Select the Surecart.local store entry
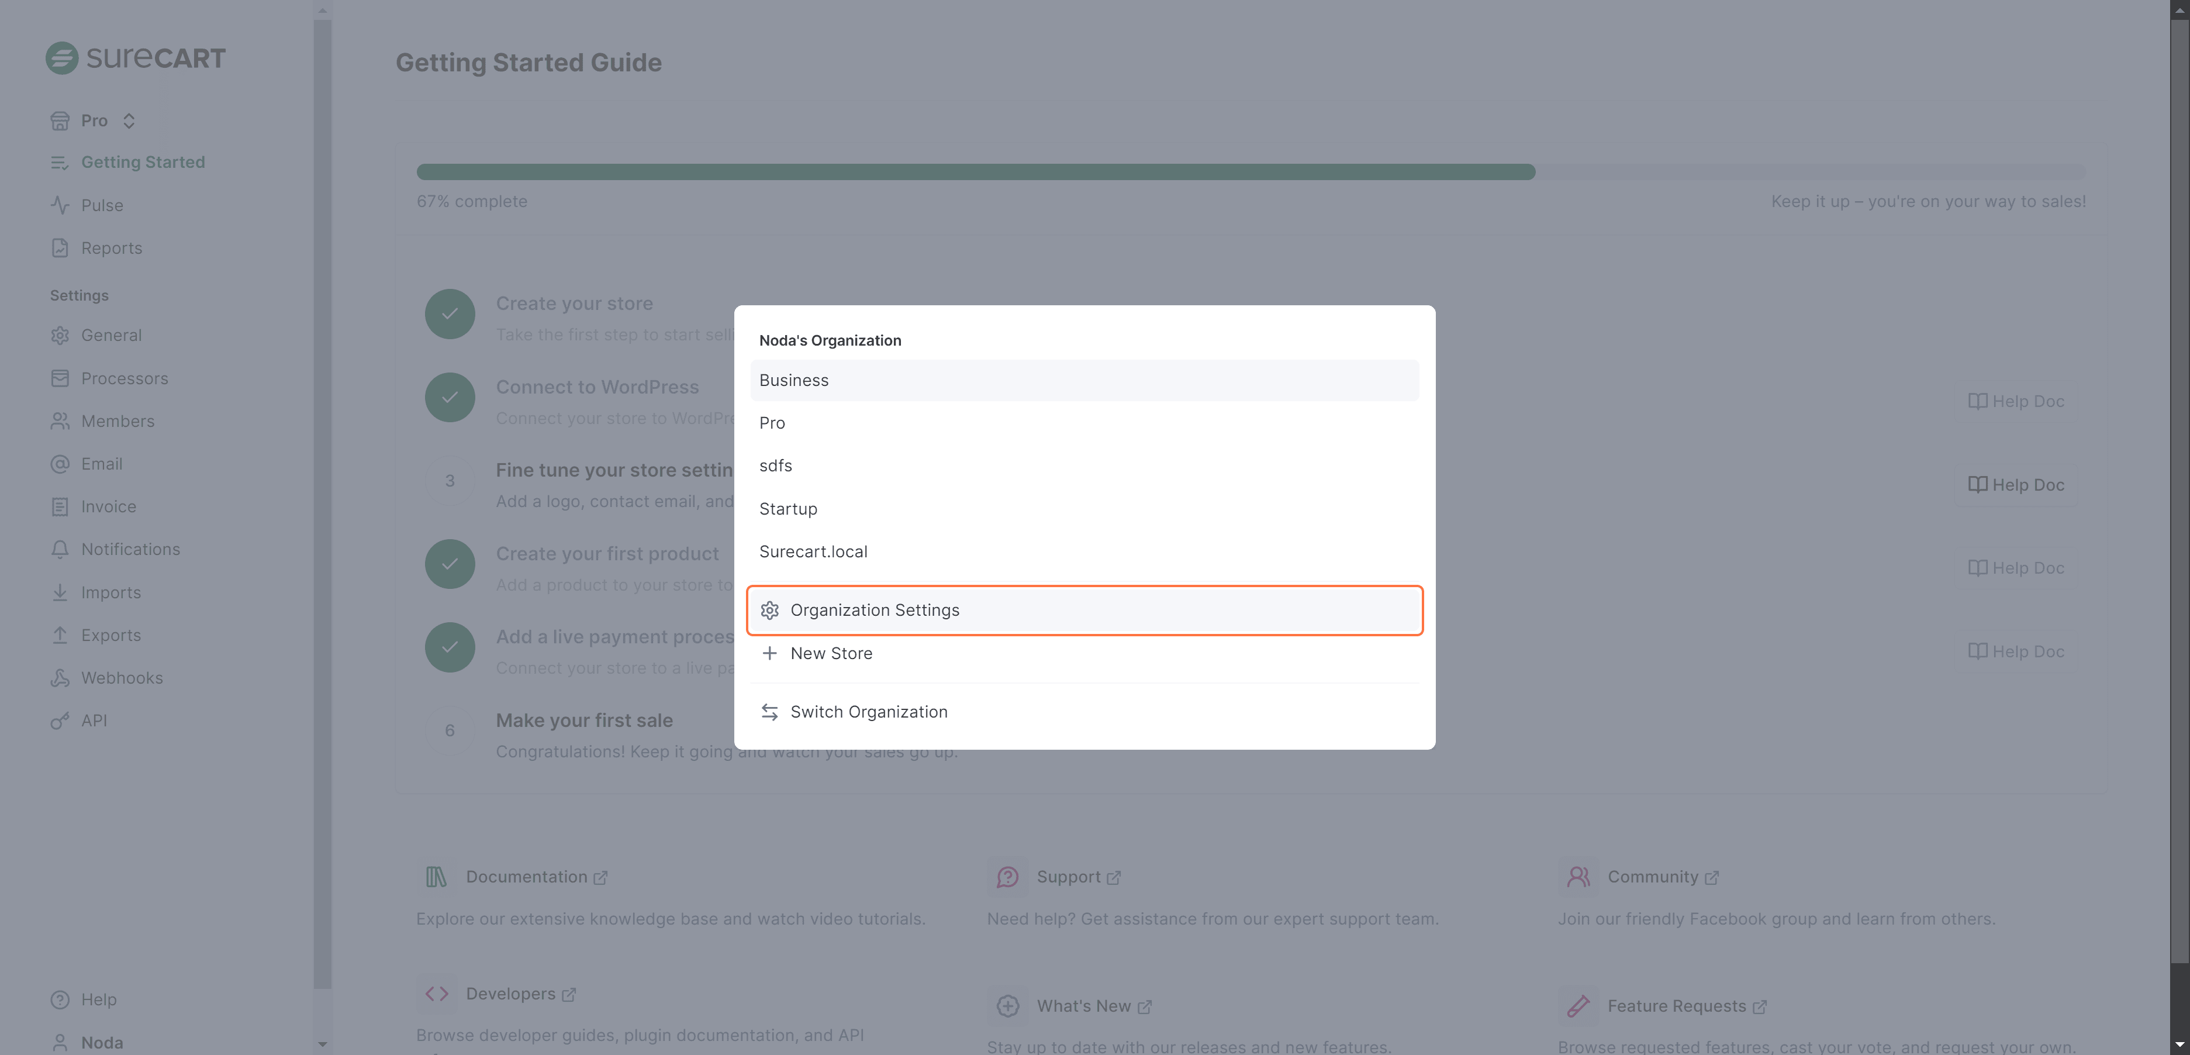Image resolution: width=2190 pixels, height=1055 pixels. coord(813,551)
